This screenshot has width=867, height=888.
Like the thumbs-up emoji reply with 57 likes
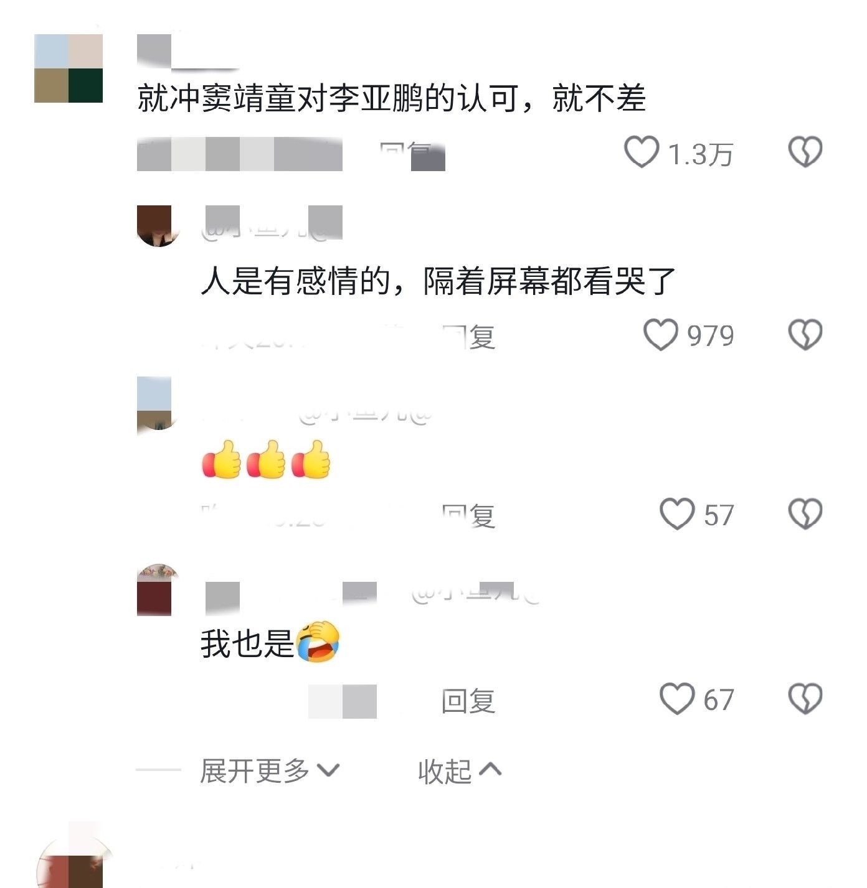pos(677,514)
